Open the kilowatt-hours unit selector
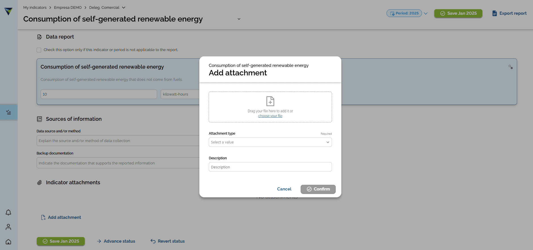The width and height of the screenshot is (533, 250). click(180, 94)
